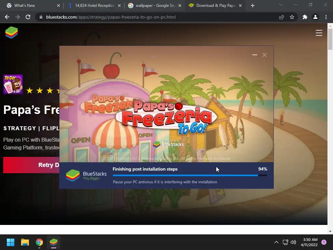The image size is (333, 250).
Task: Click the padlock site info icon
Action: click(41, 17)
